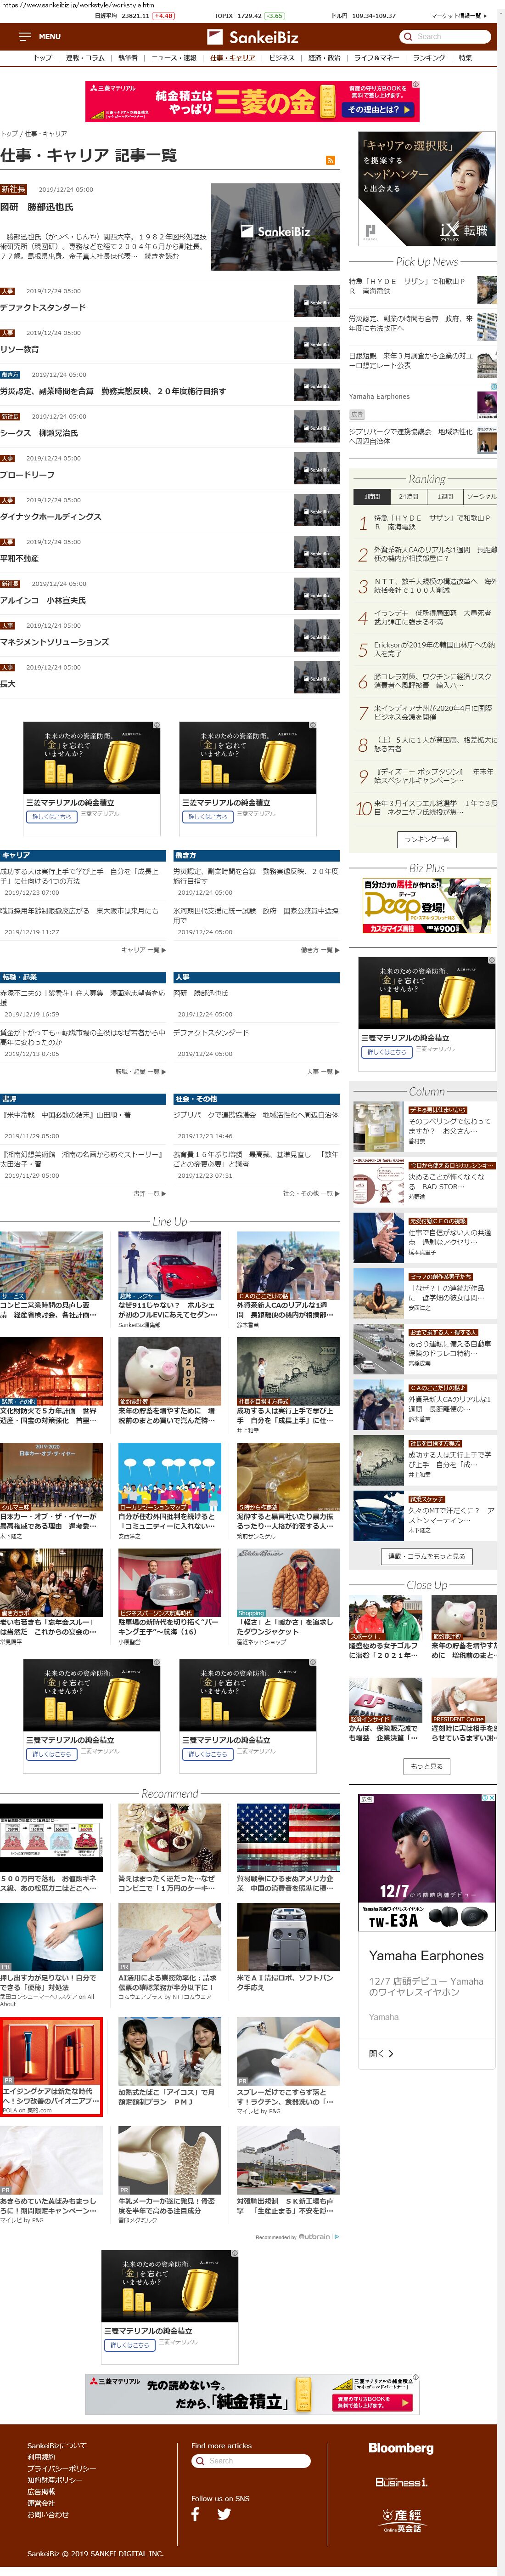This screenshot has height=2576, width=505.
Task: Open the Twitter icon in the footer
Action: [224, 2513]
